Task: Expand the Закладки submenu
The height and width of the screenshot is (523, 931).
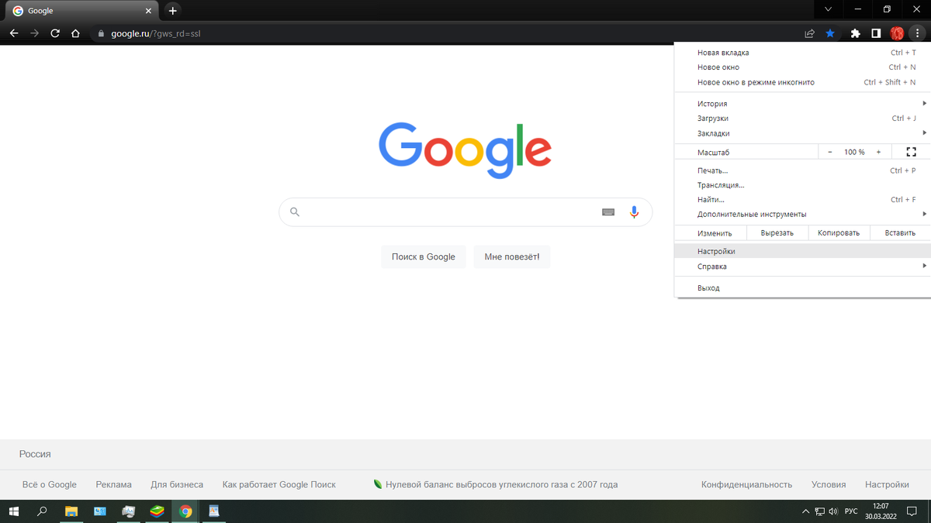Action: click(803, 133)
